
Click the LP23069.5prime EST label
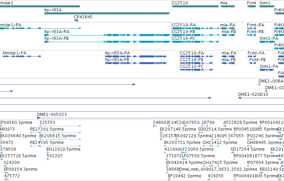197,149
